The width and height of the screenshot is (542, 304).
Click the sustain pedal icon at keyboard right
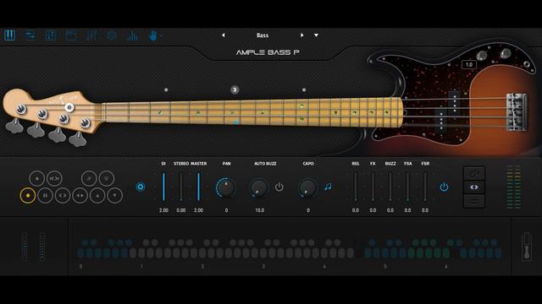tap(527, 247)
